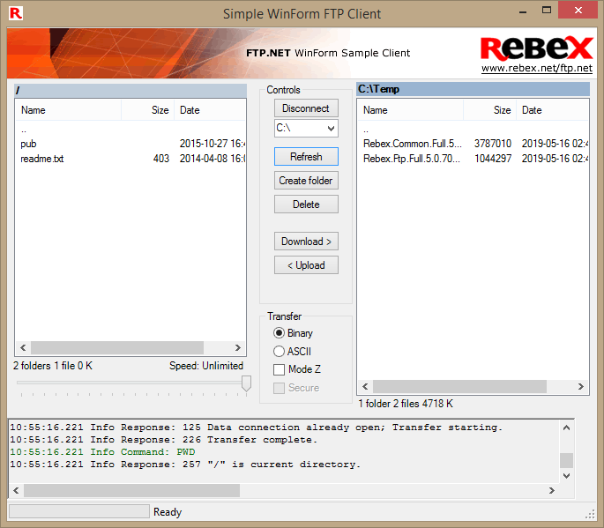604x528 pixels.
Task: Enable the Mode Z checkbox
Action: (x=297, y=369)
